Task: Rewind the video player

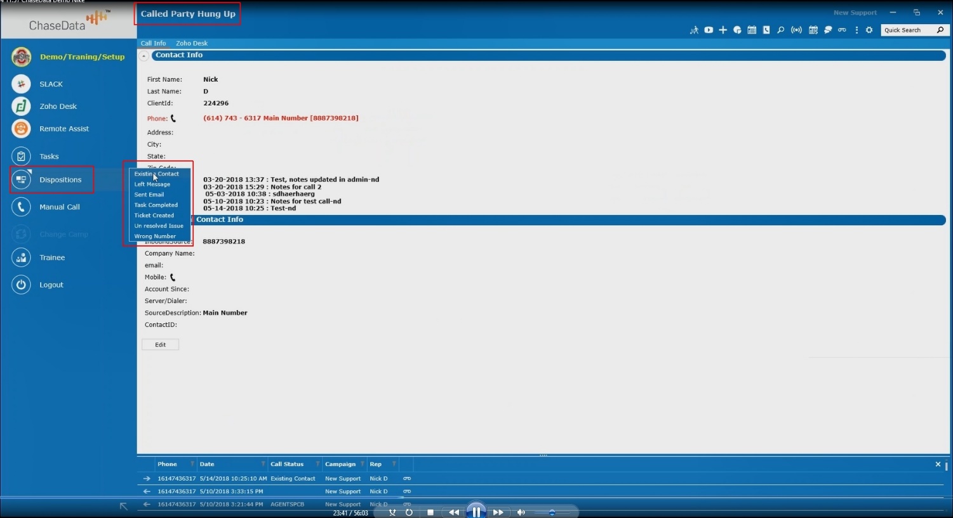Action: point(453,512)
